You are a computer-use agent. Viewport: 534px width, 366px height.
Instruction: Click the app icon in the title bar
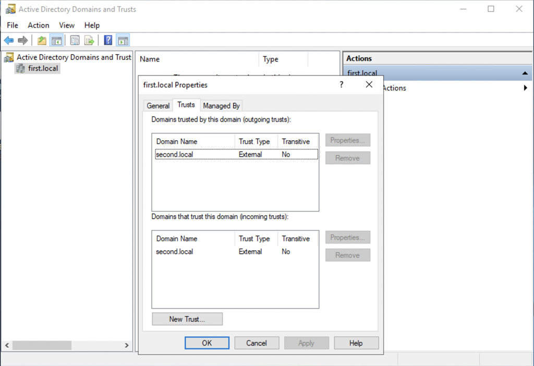click(10, 9)
